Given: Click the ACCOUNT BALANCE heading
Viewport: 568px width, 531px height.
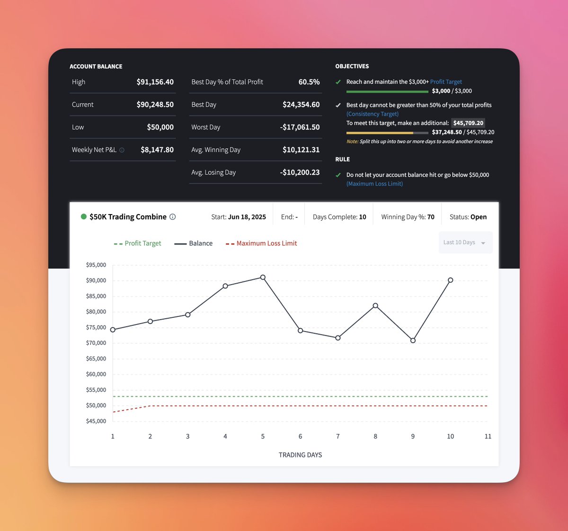Looking at the screenshot, I should pyautogui.click(x=96, y=67).
